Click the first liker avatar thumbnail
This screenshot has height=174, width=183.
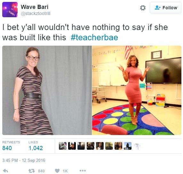coord(63,146)
